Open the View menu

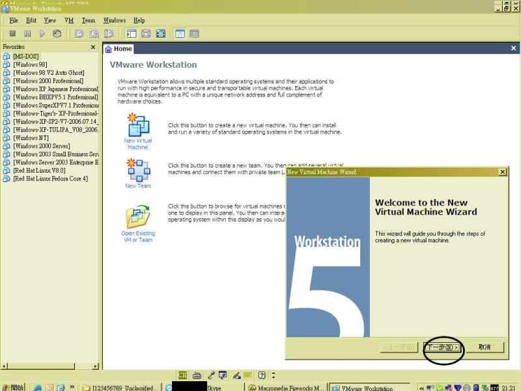tap(50, 20)
